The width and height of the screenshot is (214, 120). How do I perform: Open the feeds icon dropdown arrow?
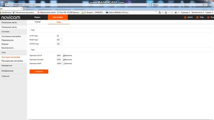pos(169,12)
